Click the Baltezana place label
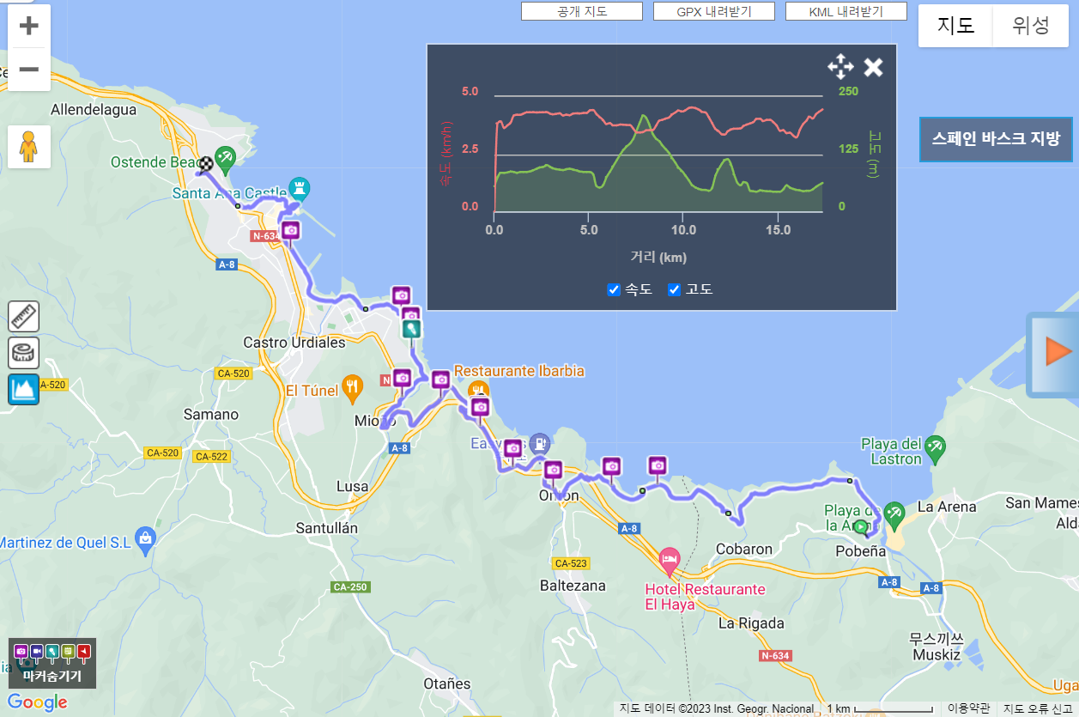Screen dimensions: 1079x717 (x=573, y=586)
